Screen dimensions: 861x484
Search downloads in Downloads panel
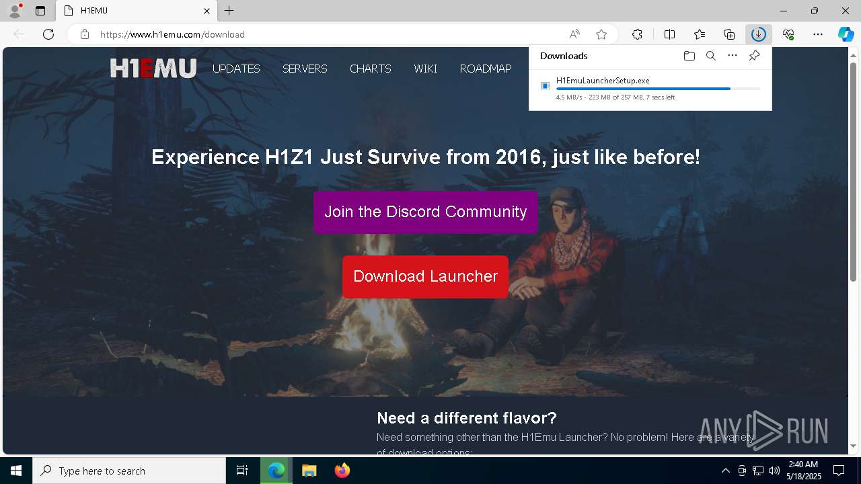point(710,56)
